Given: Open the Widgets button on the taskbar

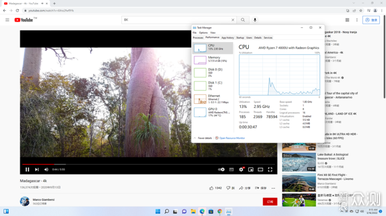Looking at the screenshot, I should click(x=6, y=211).
